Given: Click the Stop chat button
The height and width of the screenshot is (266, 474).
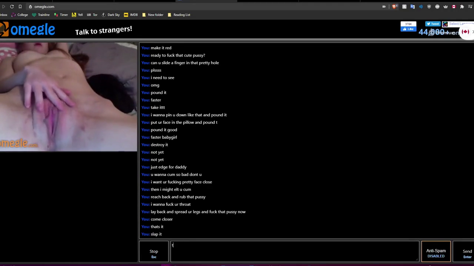Looking at the screenshot, I should [154, 252].
